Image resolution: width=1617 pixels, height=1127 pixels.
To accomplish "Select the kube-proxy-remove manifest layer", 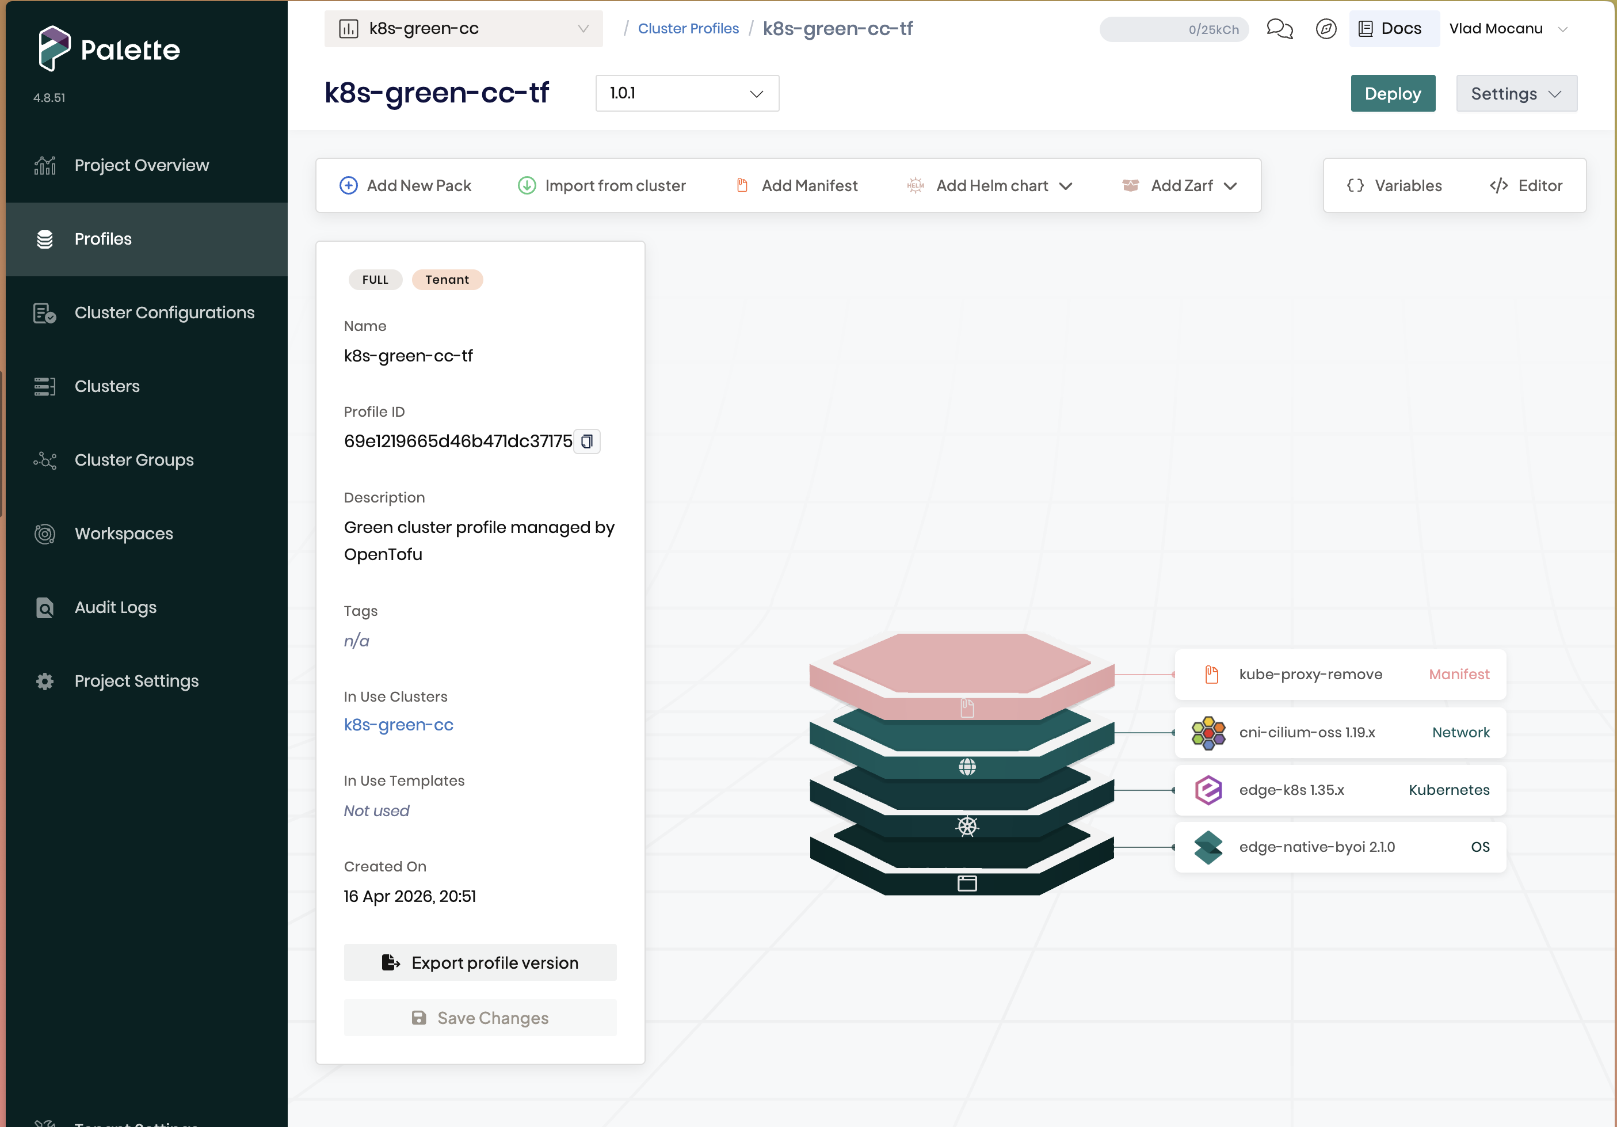I will pos(1340,675).
